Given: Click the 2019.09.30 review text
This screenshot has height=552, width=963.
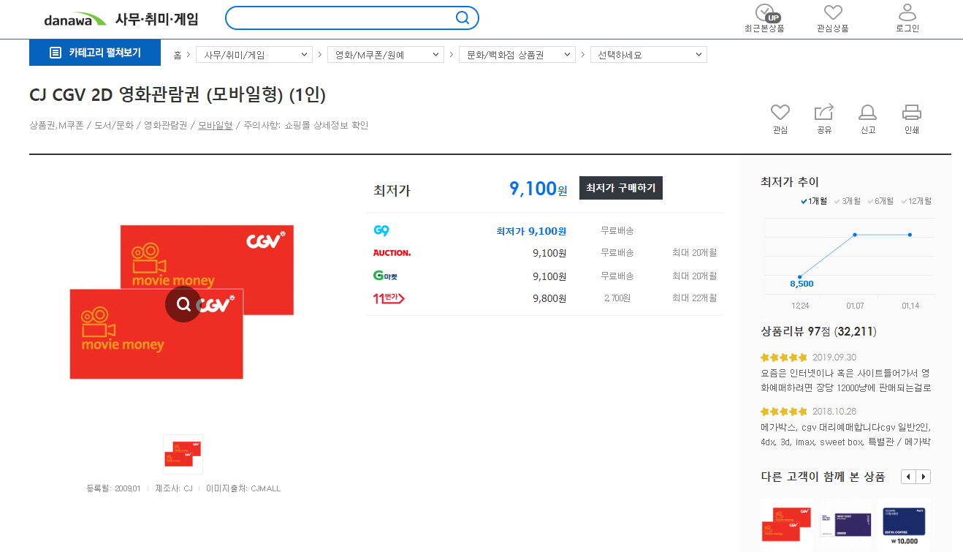Looking at the screenshot, I should [846, 380].
